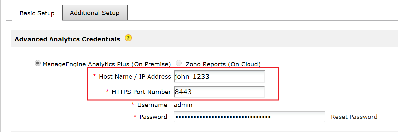398x132 pixels.
Task: Click the Password label text
Action: pyautogui.click(x=153, y=117)
